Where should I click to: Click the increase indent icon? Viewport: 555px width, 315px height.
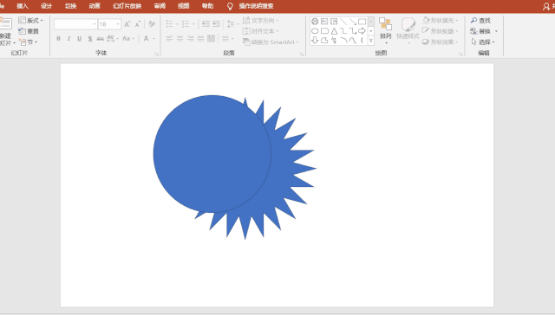click(216, 24)
